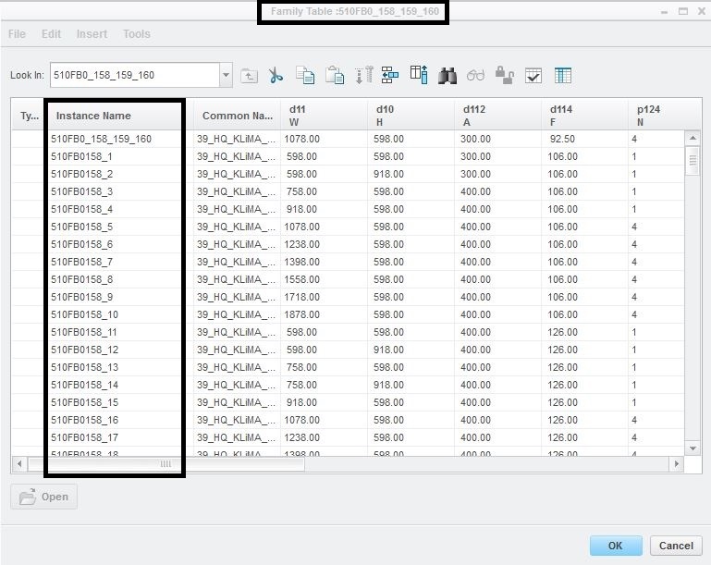Select instance row 510FB0_158_159_160
Image resolution: width=711 pixels, height=565 pixels.
point(101,139)
